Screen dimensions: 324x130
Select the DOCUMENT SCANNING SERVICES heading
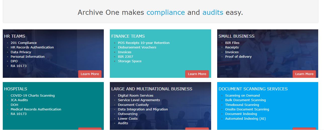[x=253, y=89]
